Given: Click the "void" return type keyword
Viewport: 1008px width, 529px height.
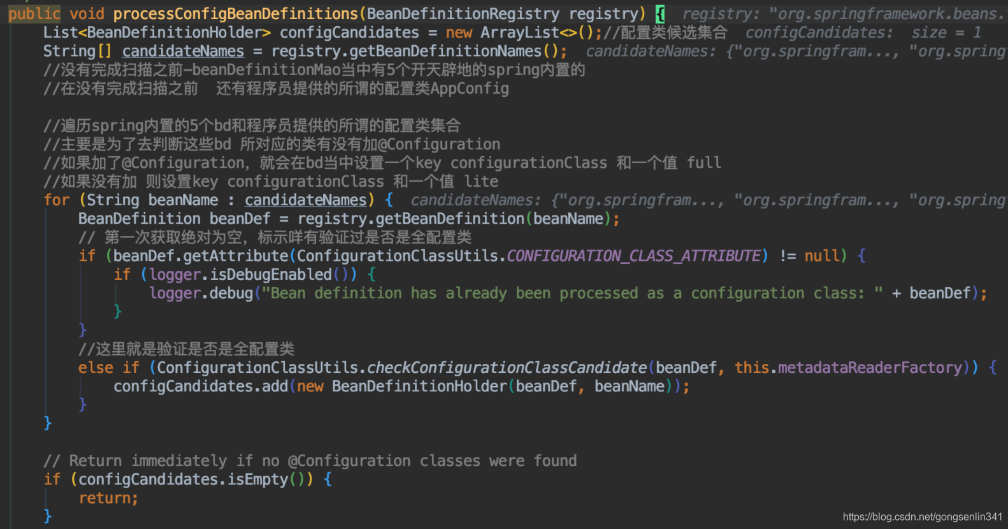Looking at the screenshot, I should [87, 14].
